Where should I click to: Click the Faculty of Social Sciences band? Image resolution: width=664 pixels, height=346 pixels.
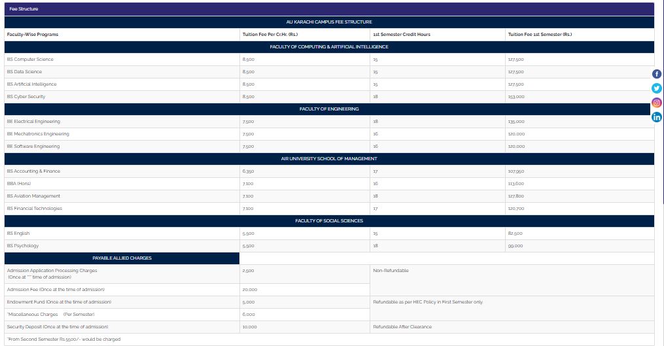pyautogui.click(x=329, y=220)
